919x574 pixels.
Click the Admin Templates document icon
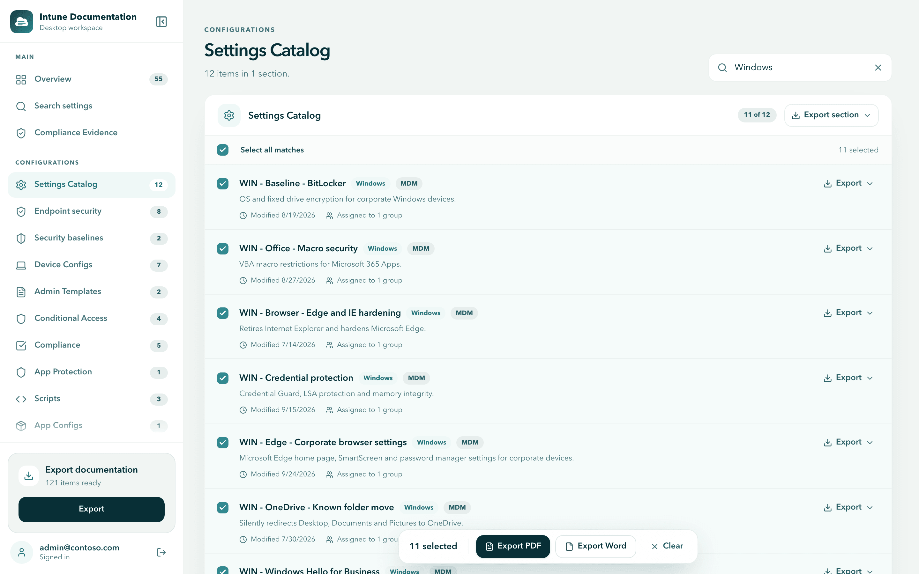point(21,291)
